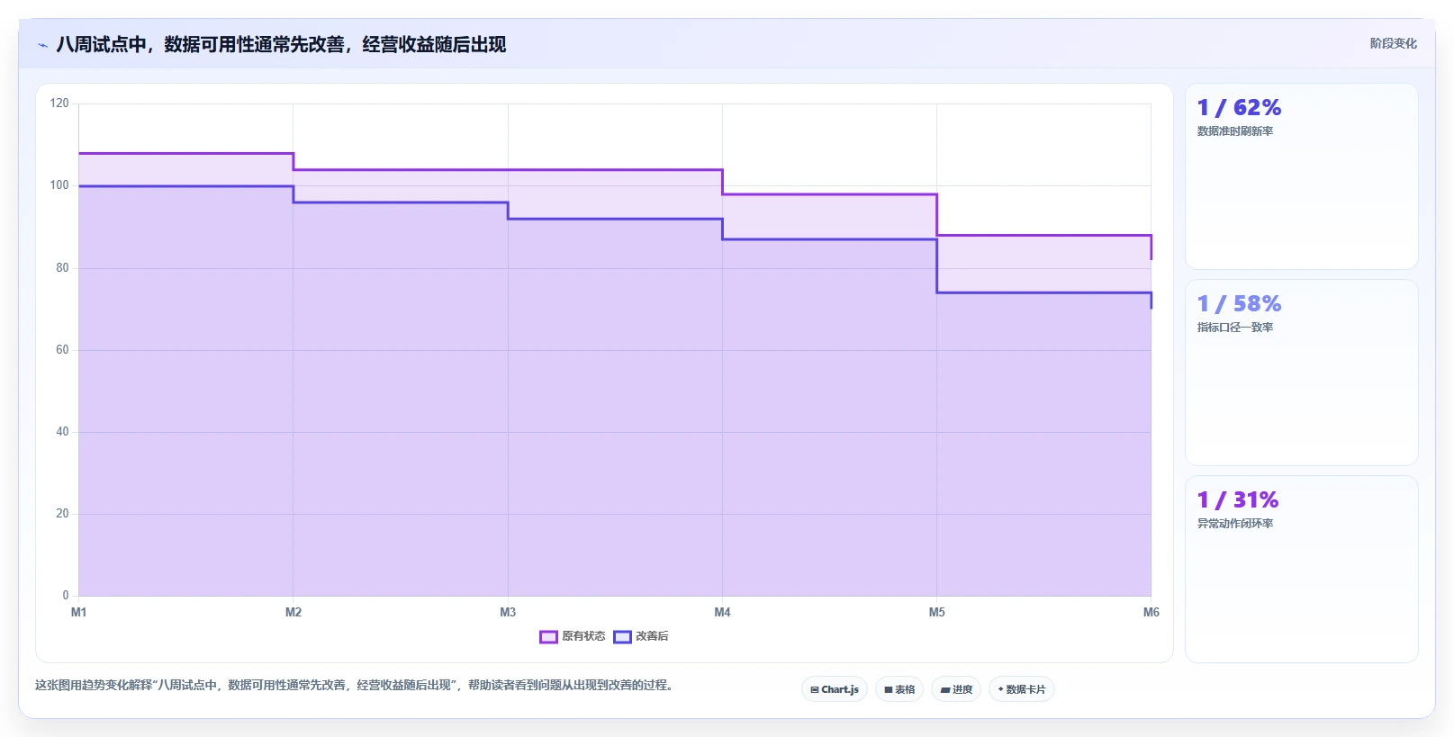Click the 60 y-axis value

[x=62, y=350]
